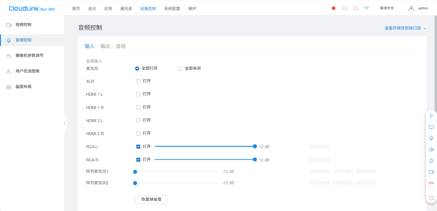Go to 首页 in top navigation
Image resolution: width=437 pixels, height=211 pixels.
tap(76, 9)
